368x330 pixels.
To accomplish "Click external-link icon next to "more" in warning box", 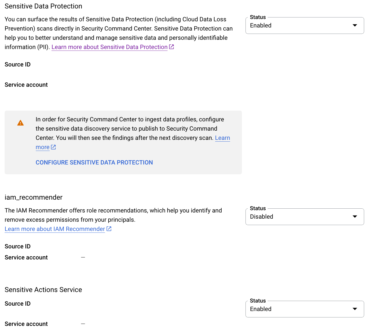I will tap(53, 147).
